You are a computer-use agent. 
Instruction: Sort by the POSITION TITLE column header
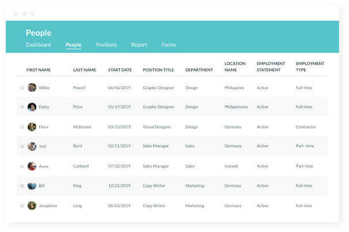(158, 70)
